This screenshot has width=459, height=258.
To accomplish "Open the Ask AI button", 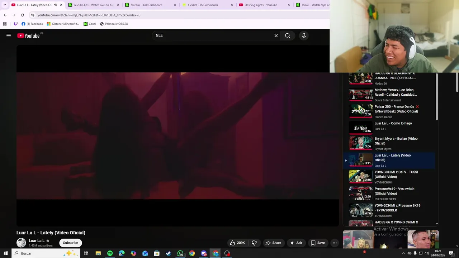I will (x=296, y=243).
